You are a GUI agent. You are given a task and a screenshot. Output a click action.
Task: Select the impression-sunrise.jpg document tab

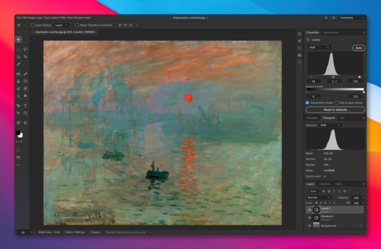coord(64,32)
